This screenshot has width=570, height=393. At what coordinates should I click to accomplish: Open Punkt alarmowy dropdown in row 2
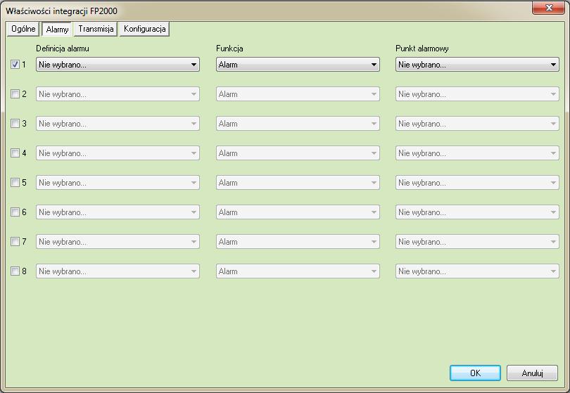point(477,94)
